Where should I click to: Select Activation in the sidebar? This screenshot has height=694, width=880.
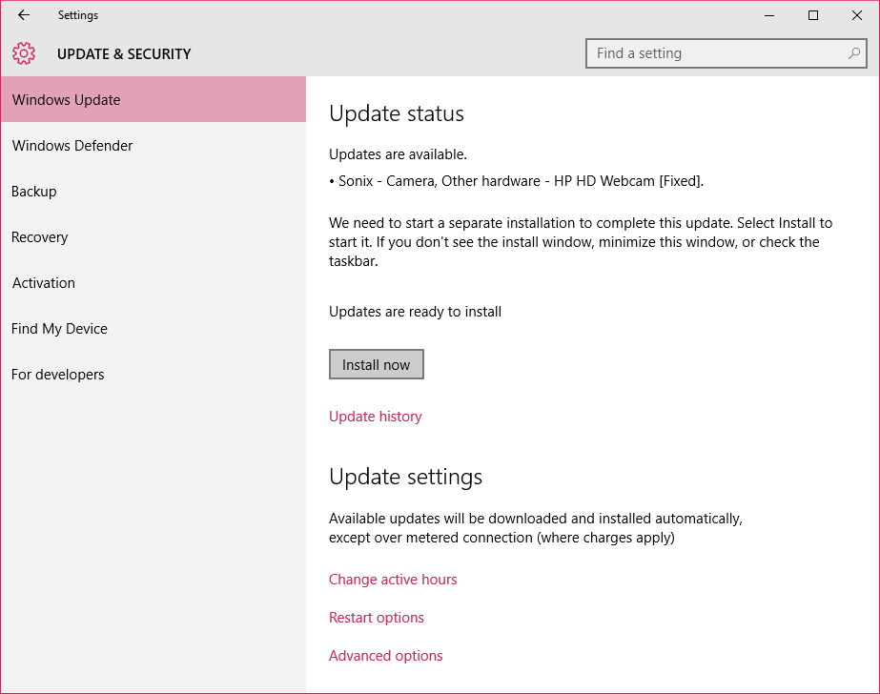coord(153,283)
